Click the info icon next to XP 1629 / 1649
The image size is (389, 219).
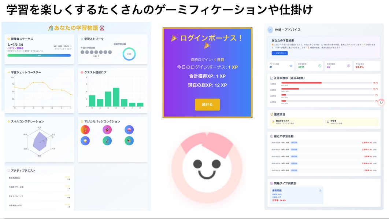pyautogui.click(x=71, y=46)
